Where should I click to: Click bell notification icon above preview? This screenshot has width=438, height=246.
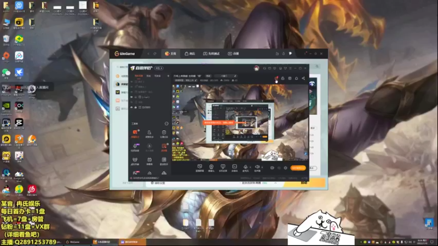tap(296, 78)
